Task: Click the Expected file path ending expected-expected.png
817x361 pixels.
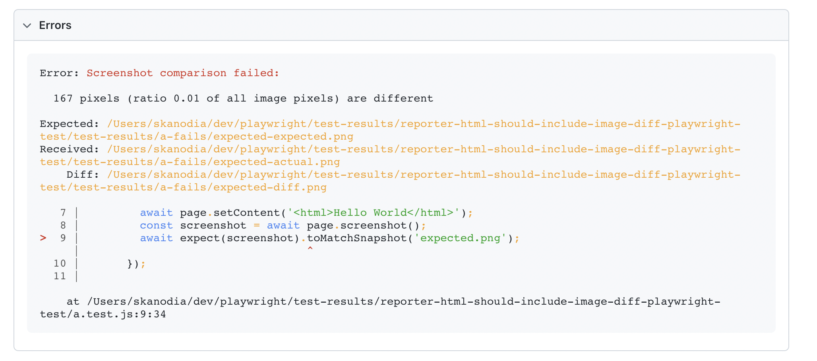Action: coord(390,130)
